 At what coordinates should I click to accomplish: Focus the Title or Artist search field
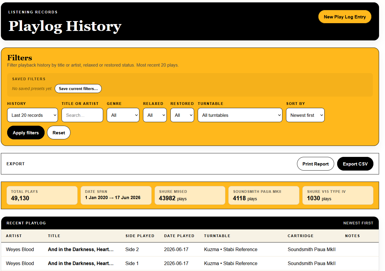coord(82,115)
